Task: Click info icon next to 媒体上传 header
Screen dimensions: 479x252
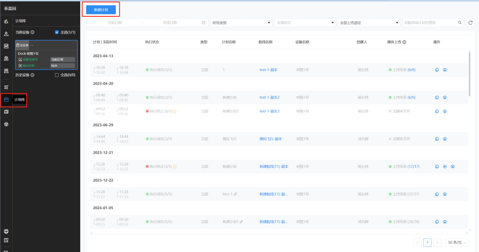Action: (x=404, y=42)
